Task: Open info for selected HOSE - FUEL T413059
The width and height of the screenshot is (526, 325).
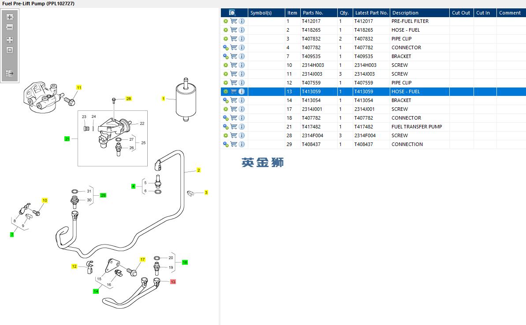Action: coord(242,91)
